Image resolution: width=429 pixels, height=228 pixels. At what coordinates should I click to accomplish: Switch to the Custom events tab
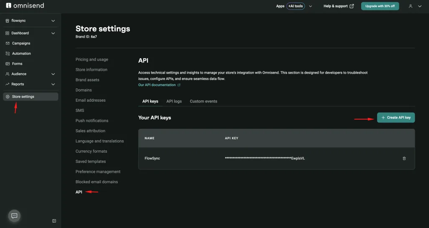[204, 101]
